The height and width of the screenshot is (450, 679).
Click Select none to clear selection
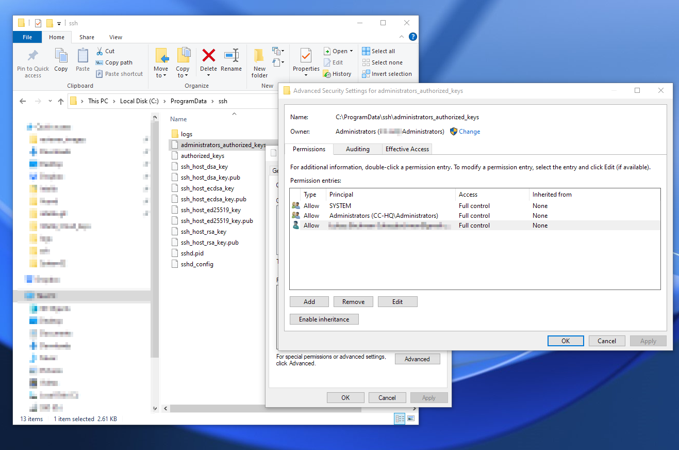pyautogui.click(x=383, y=62)
